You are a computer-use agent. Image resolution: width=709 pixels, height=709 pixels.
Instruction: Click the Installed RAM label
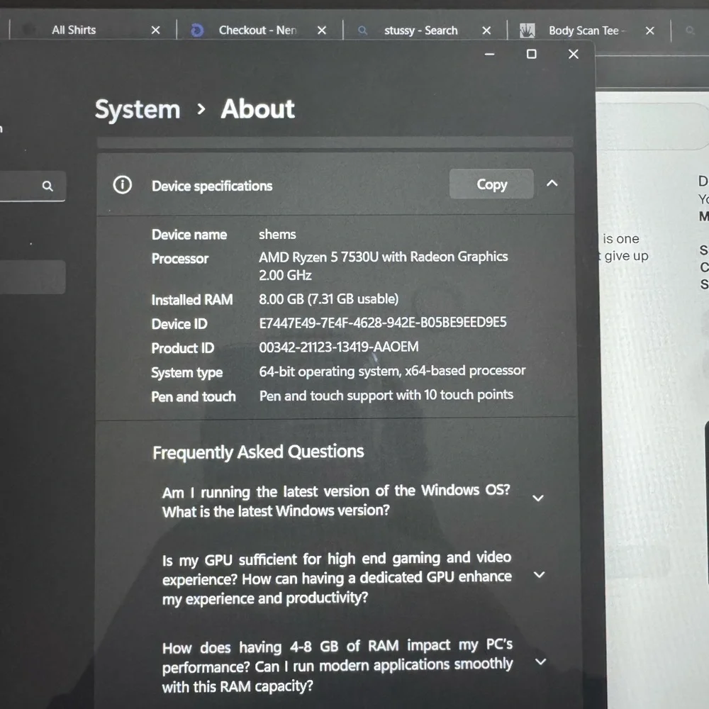(x=192, y=300)
